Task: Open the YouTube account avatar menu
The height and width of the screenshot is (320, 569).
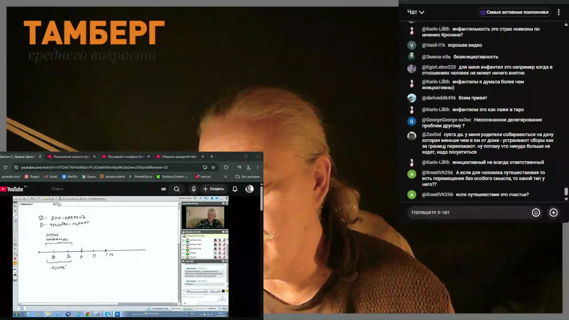Action: (x=249, y=189)
